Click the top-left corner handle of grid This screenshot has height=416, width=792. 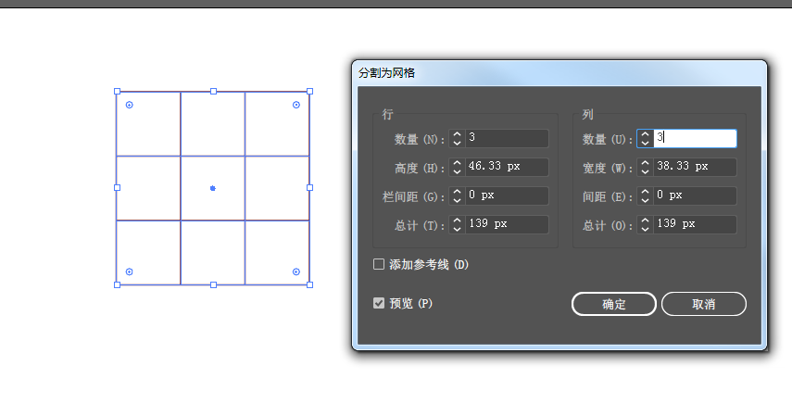click(118, 92)
